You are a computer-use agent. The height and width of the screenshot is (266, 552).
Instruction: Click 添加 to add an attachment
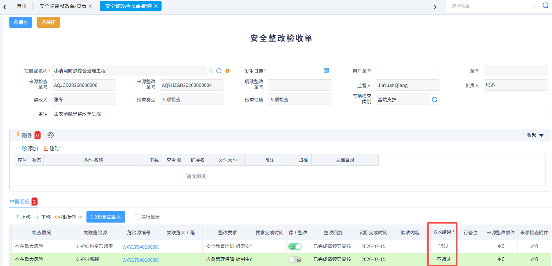coord(30,148)
